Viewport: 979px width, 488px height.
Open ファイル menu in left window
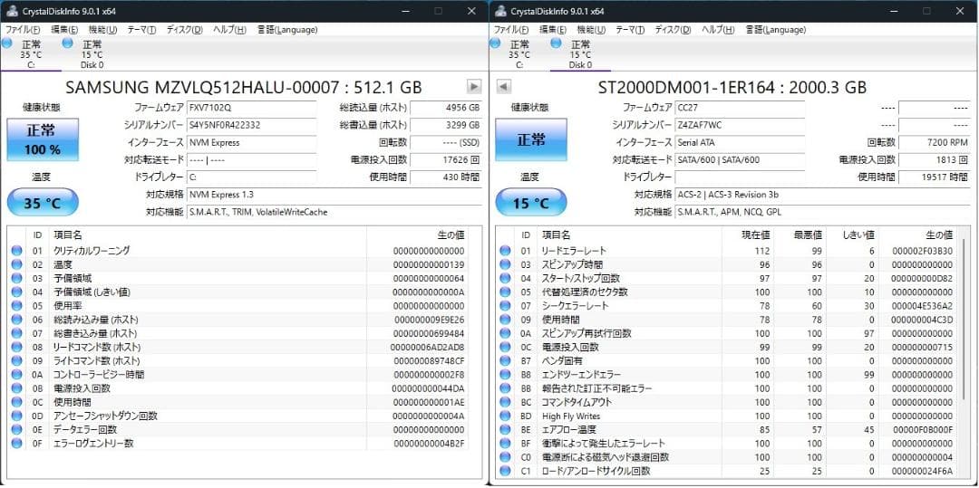[23, 29]
